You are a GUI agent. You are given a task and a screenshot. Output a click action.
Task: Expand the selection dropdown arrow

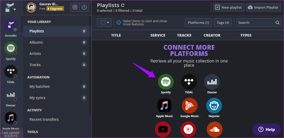point(108,22)
